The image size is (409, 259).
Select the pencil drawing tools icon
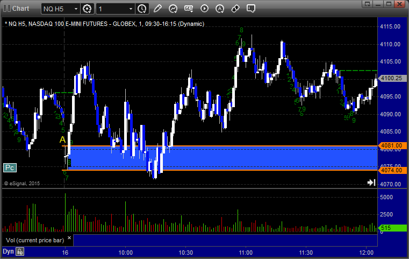tap(157, 9)
